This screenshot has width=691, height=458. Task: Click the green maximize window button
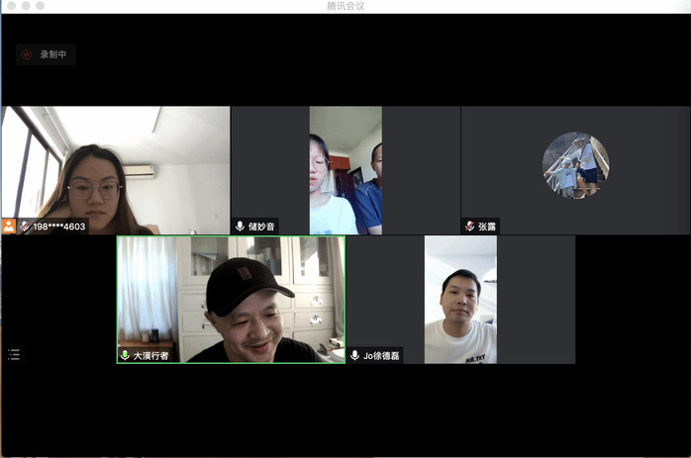[41, 6]
